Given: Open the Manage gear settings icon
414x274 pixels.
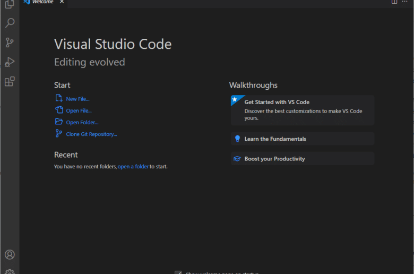Looking at the screenshot, I should click(x=10, y=272).
